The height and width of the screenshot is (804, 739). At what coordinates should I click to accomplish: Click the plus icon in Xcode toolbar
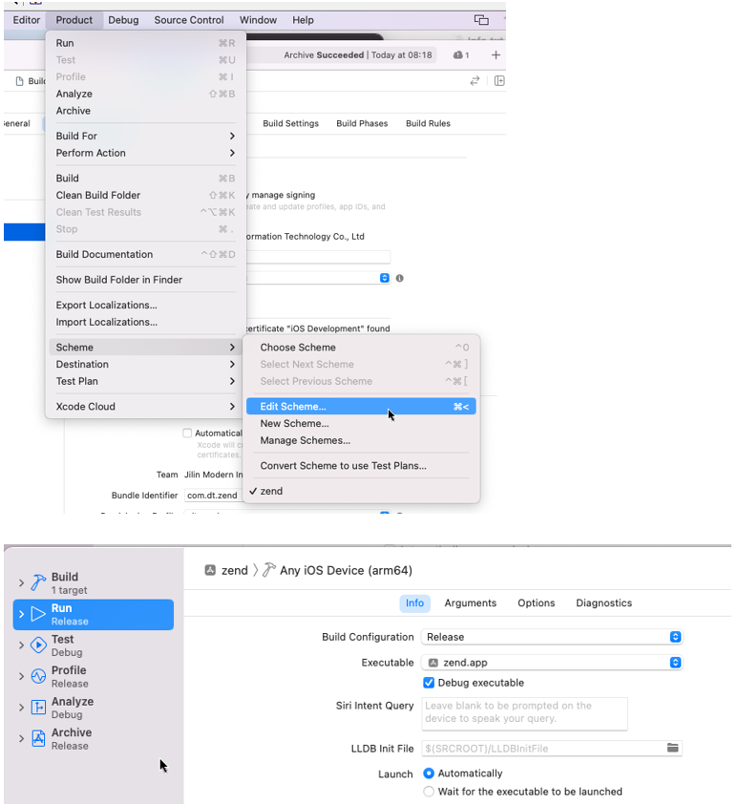496,55
